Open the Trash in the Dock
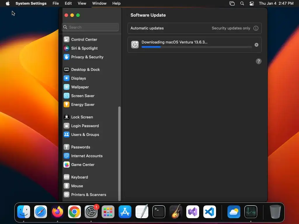Viewport: 299px width, 224px height. click(x=275, y=212)
